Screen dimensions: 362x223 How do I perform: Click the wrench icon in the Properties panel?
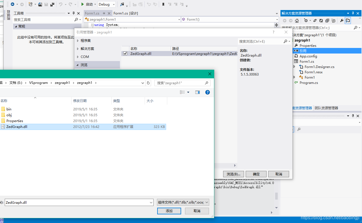click(x=299, y=129)
